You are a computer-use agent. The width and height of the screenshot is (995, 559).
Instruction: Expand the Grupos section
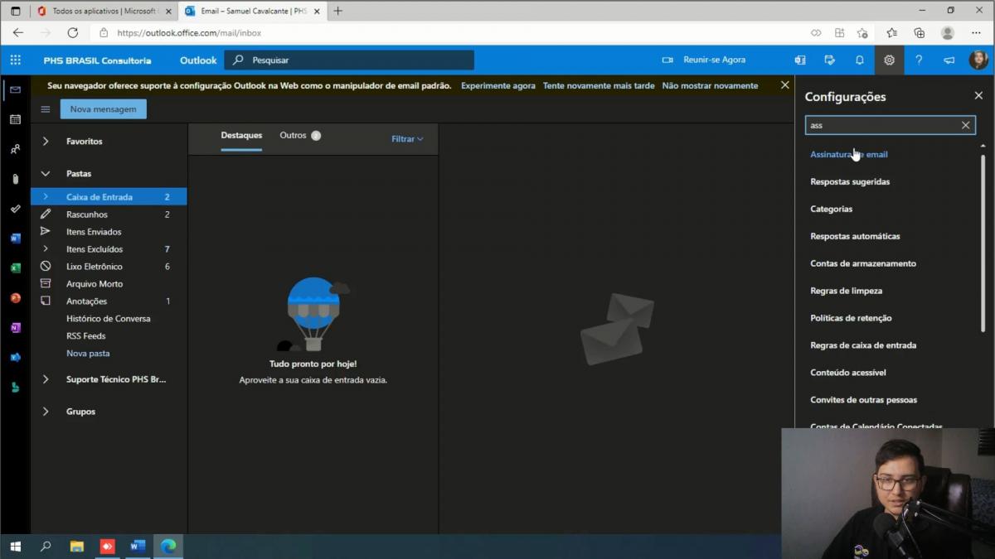[x=46, y=412]
